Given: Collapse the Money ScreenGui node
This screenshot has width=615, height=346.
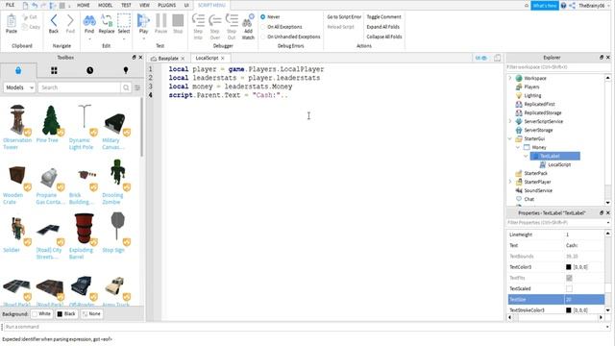Looking at the screenshot, I should coord(518,147).
